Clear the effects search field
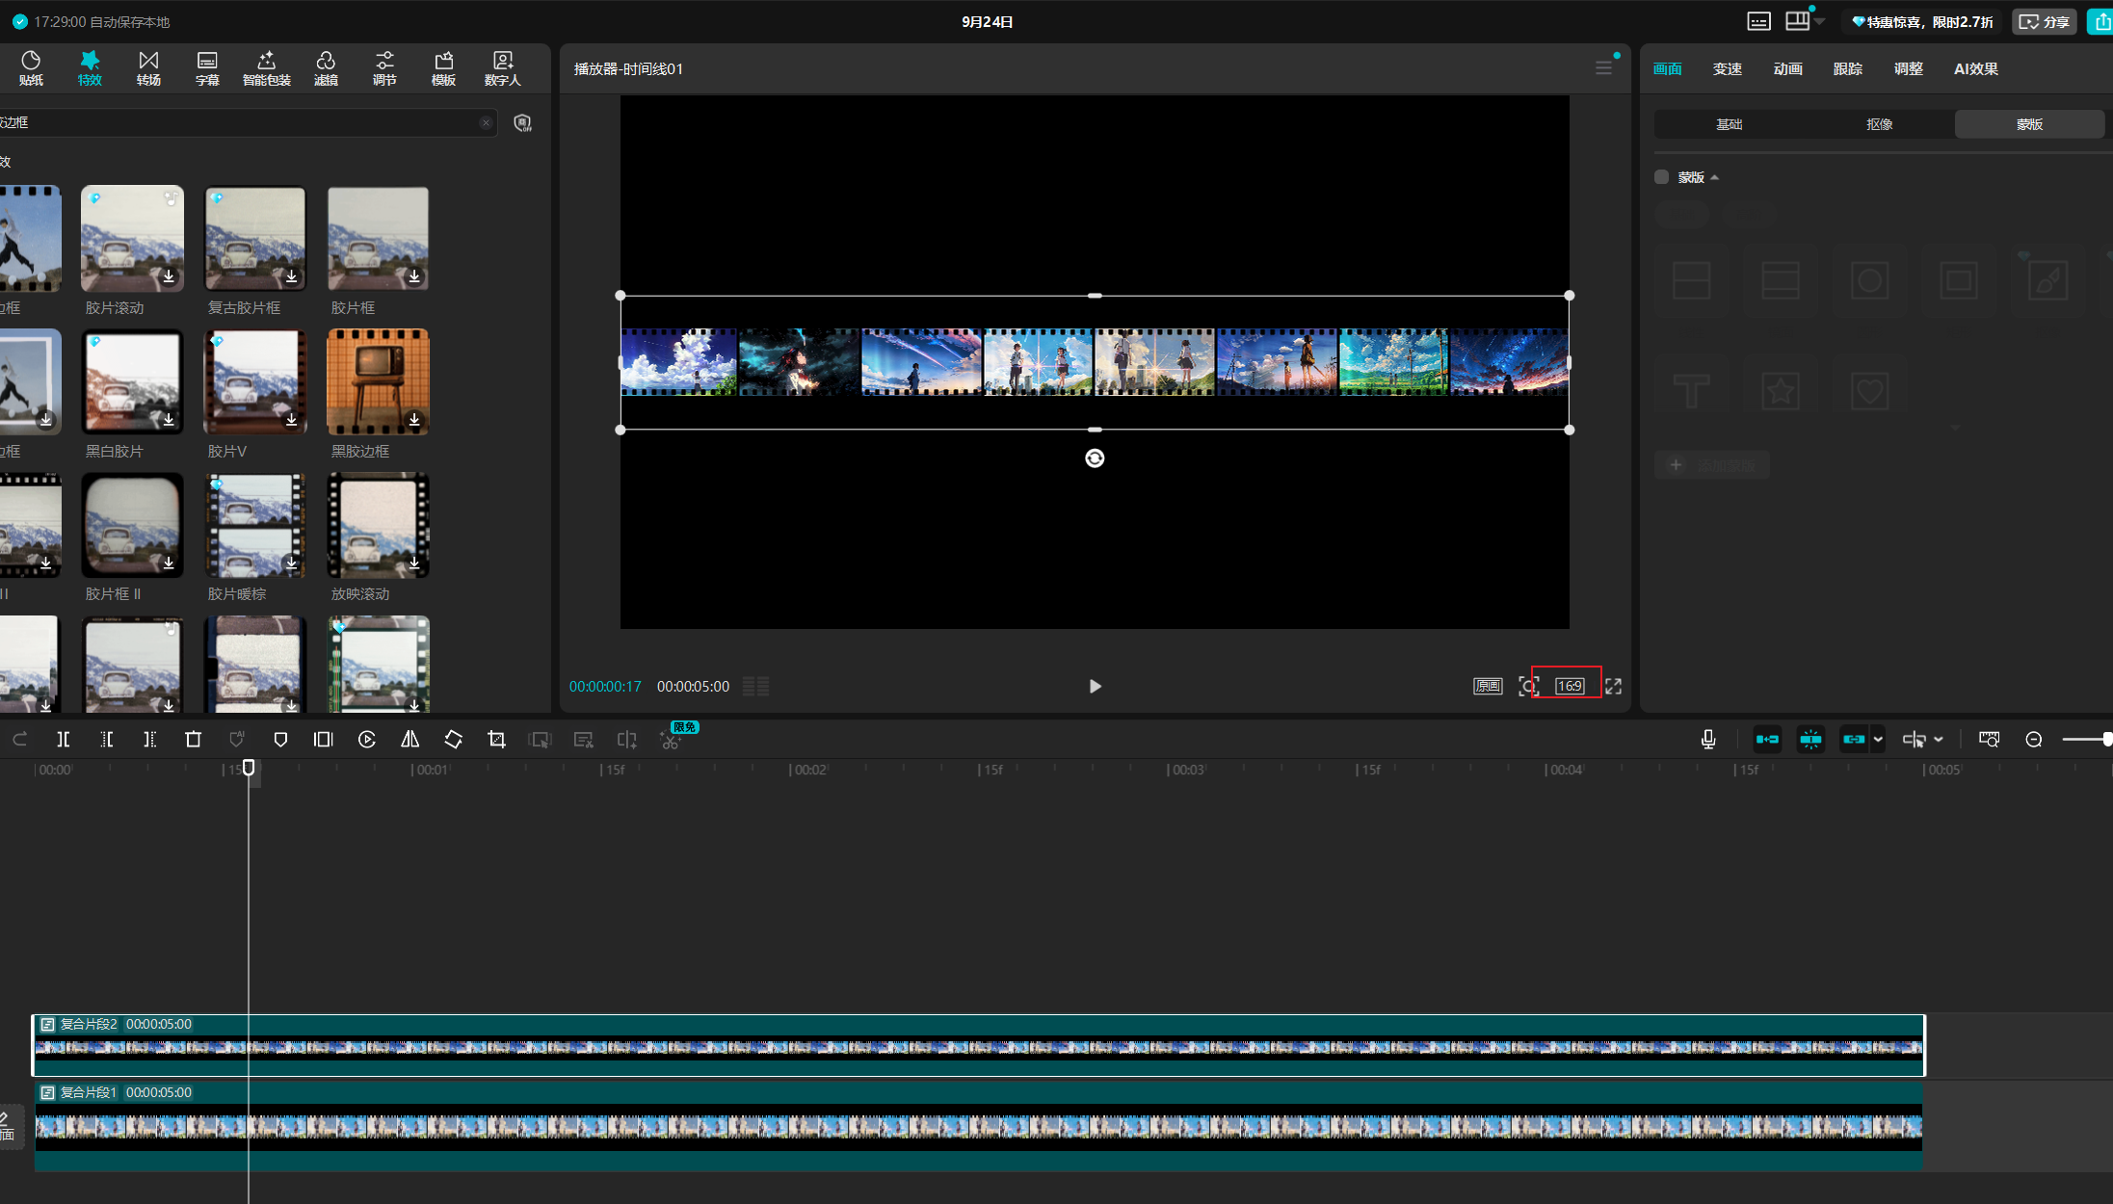The image size is (2113, 1204). (486, 123)
